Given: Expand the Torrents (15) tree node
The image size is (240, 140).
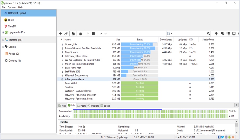Looking at the screenshot, I should point(3,40).
